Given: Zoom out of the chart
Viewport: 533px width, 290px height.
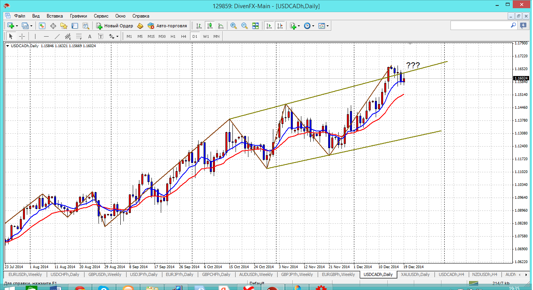Looking at the screenshot, I should [245, 26].
